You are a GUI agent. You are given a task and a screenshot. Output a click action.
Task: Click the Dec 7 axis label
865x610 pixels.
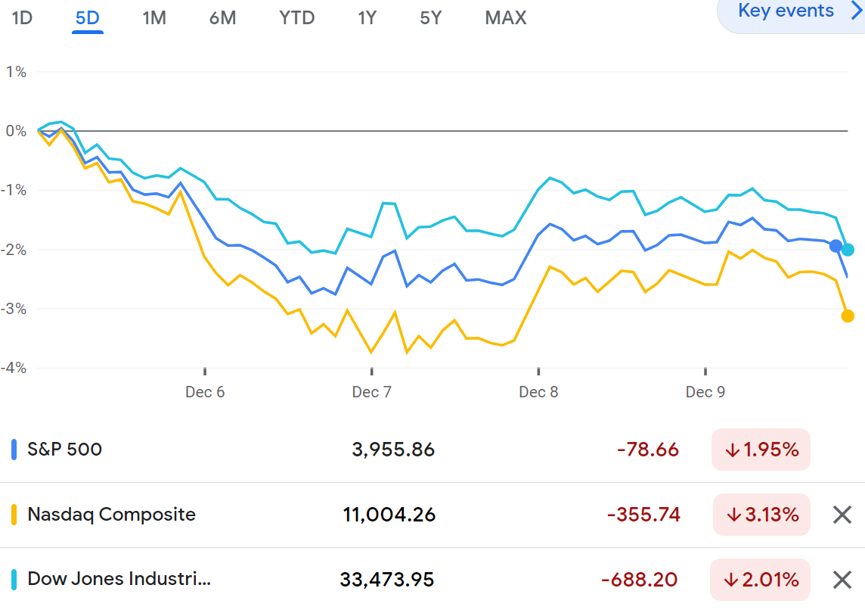coord(372,392)
